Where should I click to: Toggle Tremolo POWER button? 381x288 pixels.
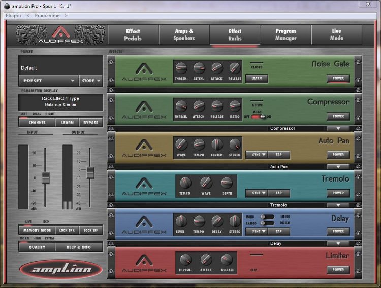pos(338,193)
